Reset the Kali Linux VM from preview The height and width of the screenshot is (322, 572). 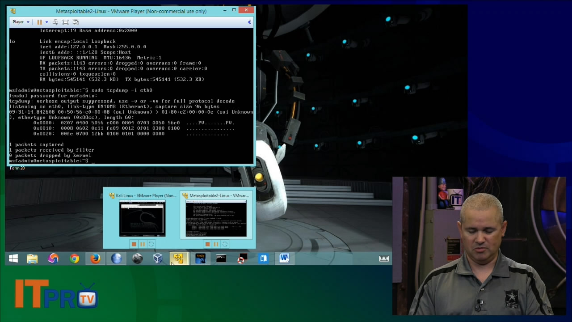coord(151,244)
